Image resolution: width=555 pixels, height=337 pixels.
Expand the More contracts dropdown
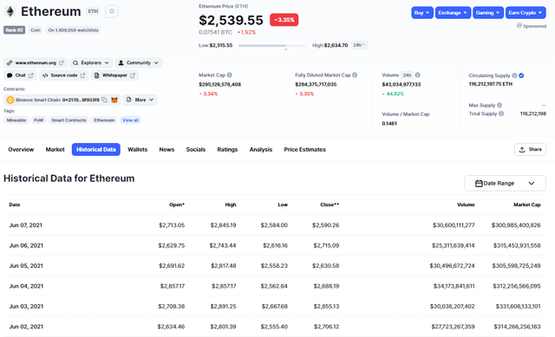pos(140,100)
